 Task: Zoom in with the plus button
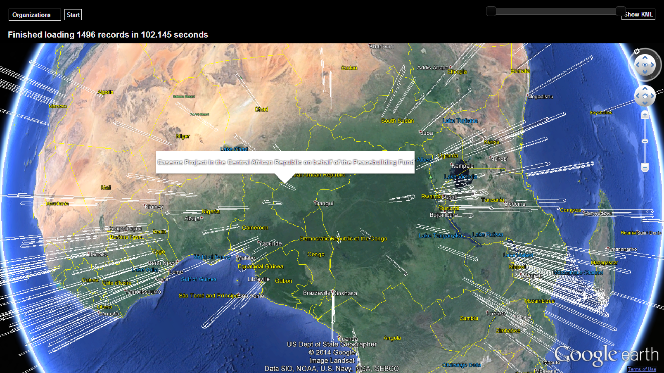pyautogui.click(x=645, y=115)
